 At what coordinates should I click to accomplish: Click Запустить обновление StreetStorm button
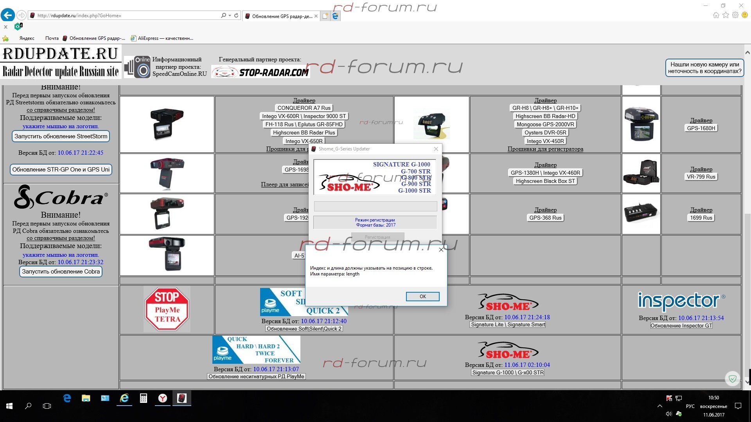point(61,136)
